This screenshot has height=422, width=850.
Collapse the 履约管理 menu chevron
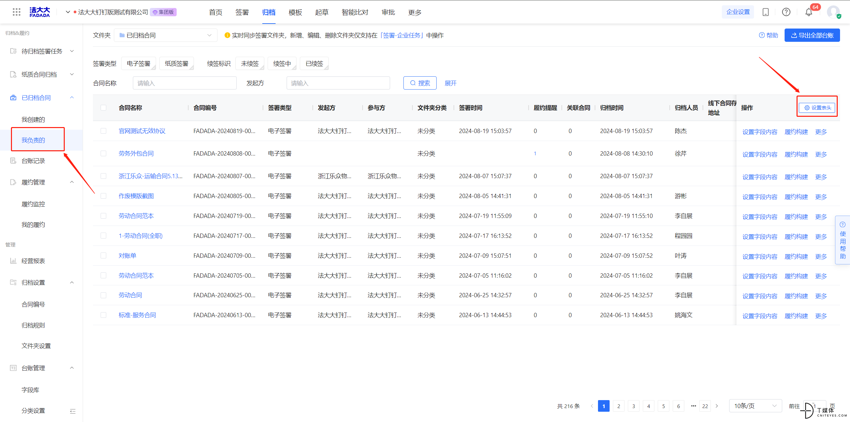(72, 182)
